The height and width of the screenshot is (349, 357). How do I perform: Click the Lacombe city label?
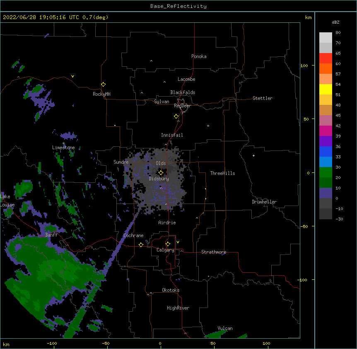coord(186,79)
